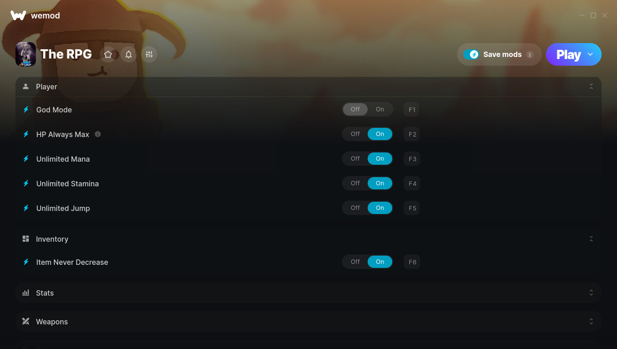Favorite The RPG with star icon
This screenshot has width=617, height=349.
(108, 54)
